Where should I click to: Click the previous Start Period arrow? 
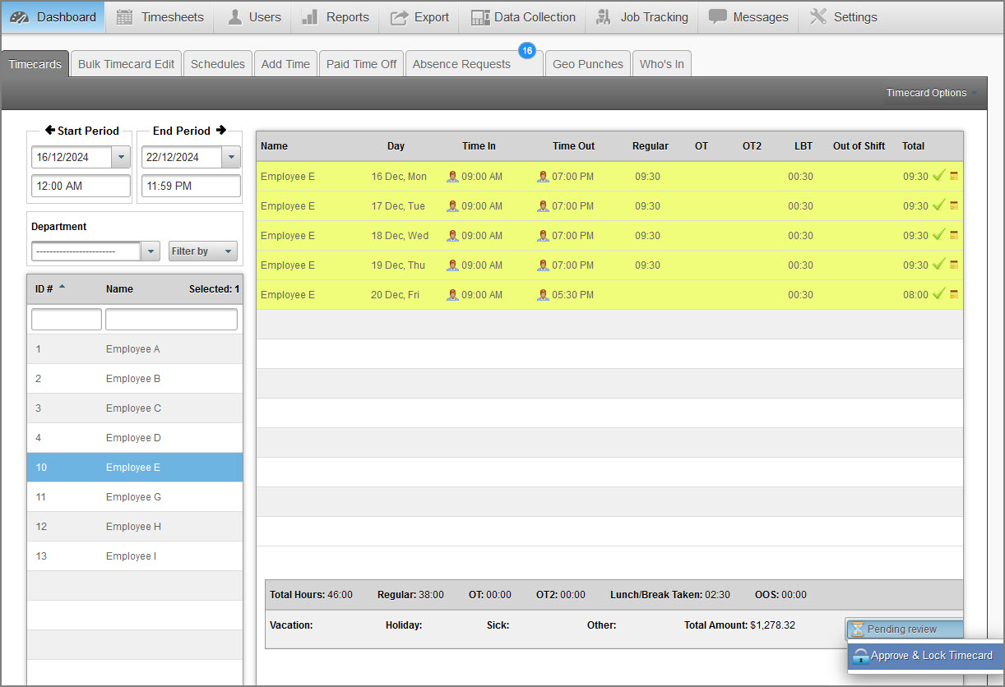coord(50,131)
